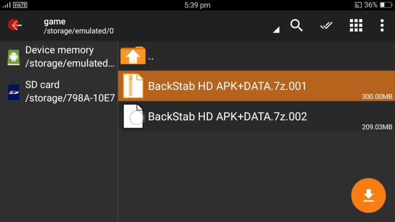Tap the blank file icon of .7z.002

click(x=133, y=117)
